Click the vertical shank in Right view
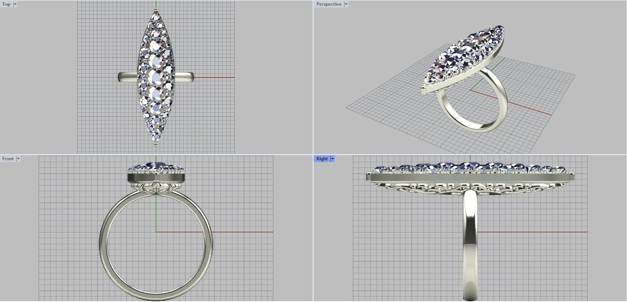Image resolution: width=627 pixels, height=302 pixels. 470,243
